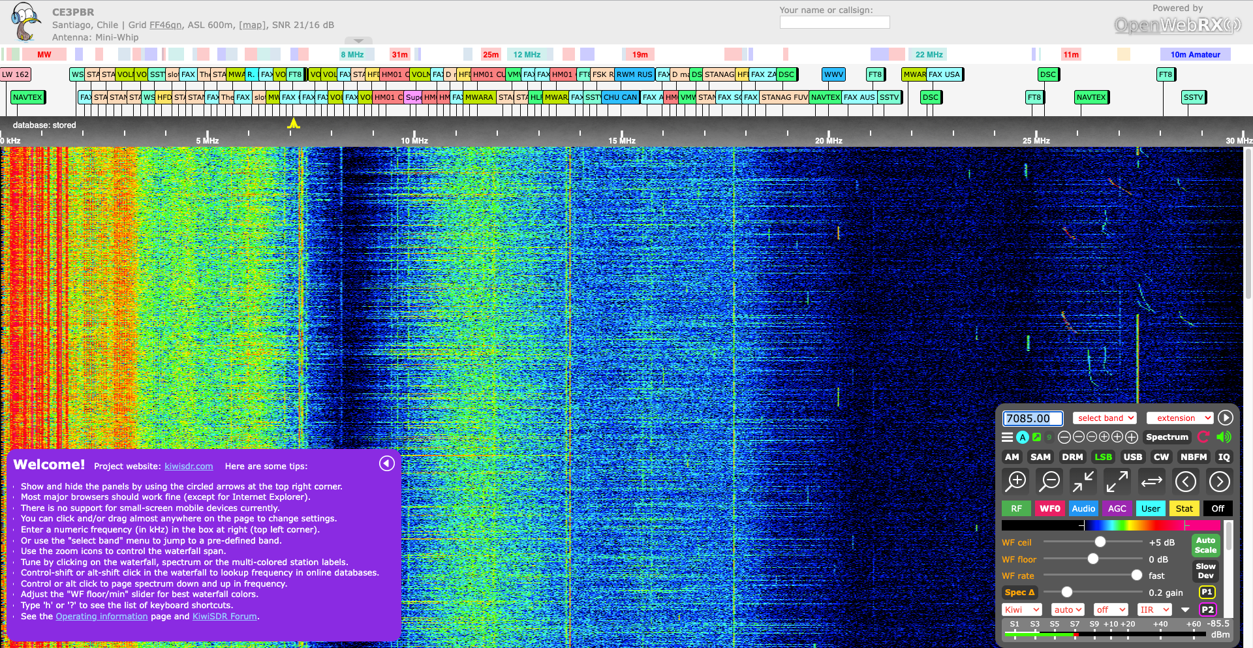Click the waterfall zoom out magnifier

pos(1049,482)
